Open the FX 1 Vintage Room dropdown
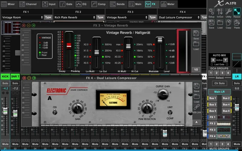 pos(22,18)
